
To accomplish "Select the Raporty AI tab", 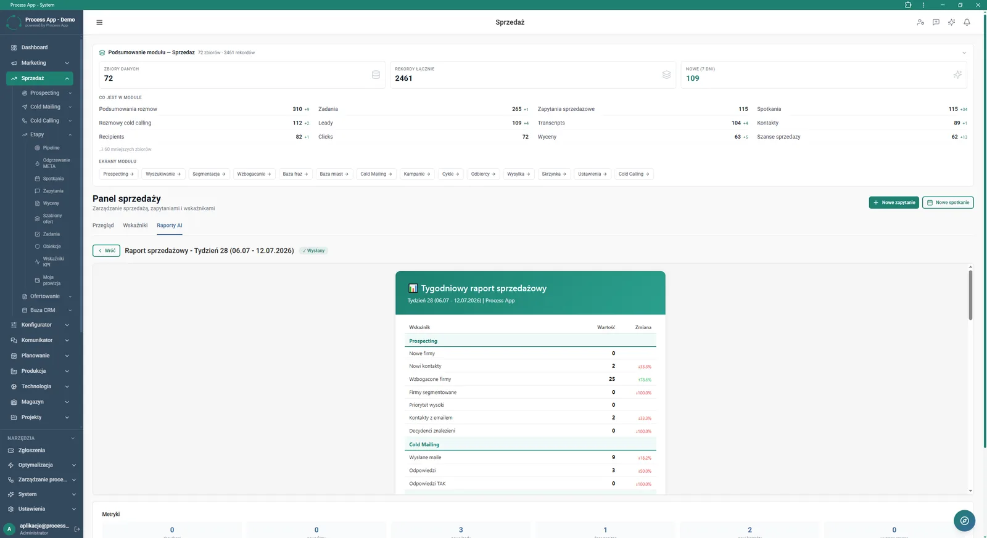I will 170,226.
